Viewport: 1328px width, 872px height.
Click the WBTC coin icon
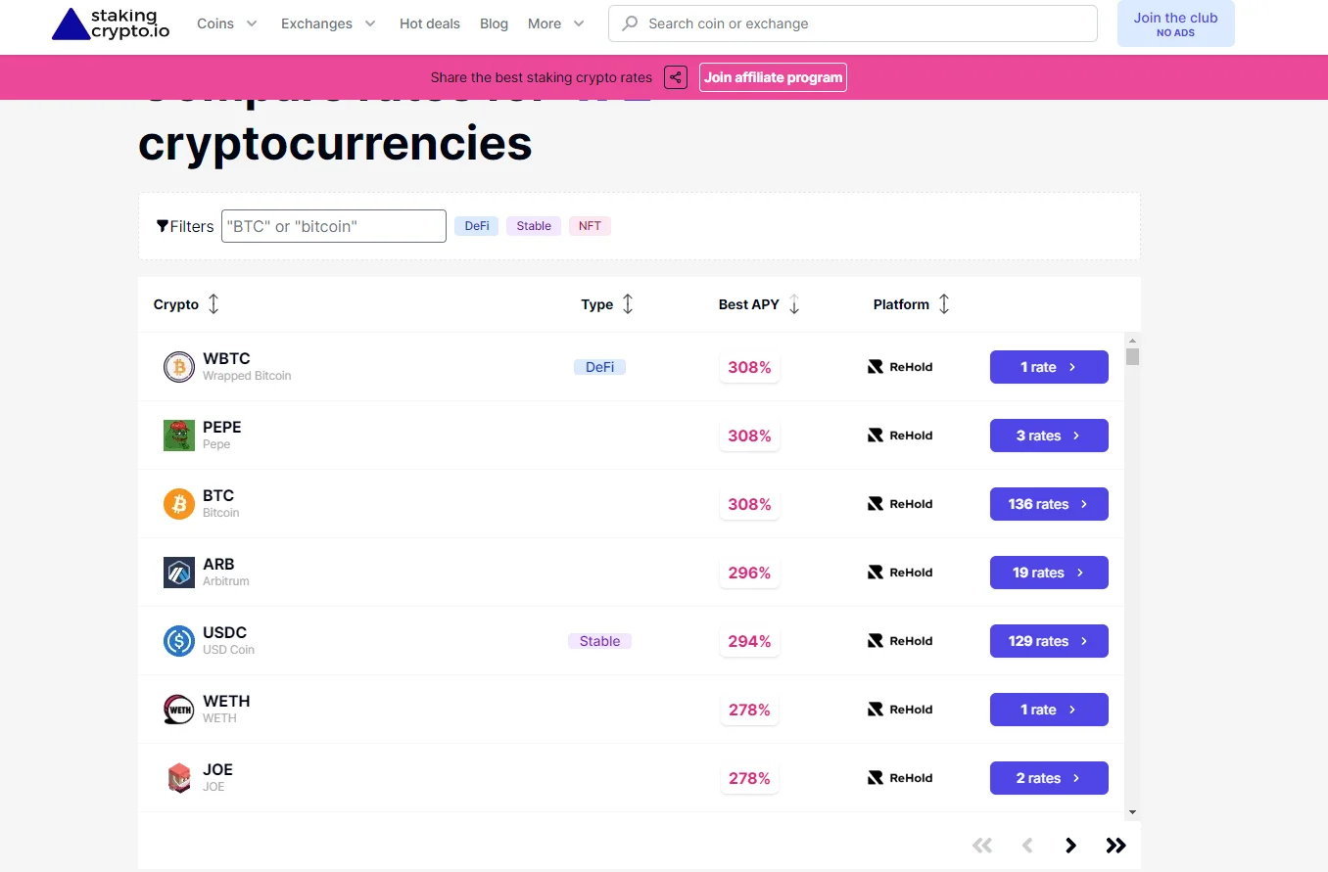click(179, 367)
